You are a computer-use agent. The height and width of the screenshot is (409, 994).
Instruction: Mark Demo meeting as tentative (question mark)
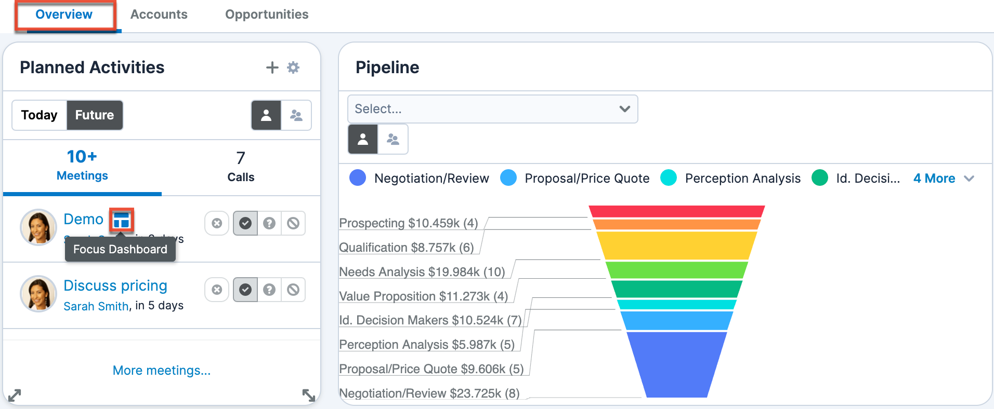tap(269, 223)
